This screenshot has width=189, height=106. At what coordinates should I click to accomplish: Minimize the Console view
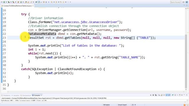click(x=184, y=95)
